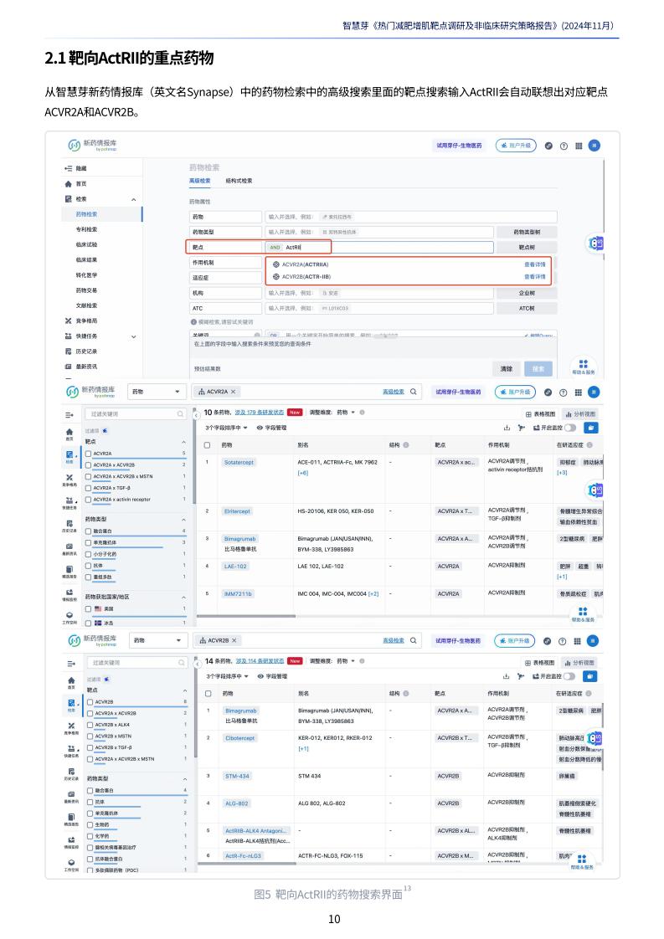Screen dimensions: 664x939
Task: Open 药物 category dropdown in ACVR2B results header
Action: tap(157, 640)
